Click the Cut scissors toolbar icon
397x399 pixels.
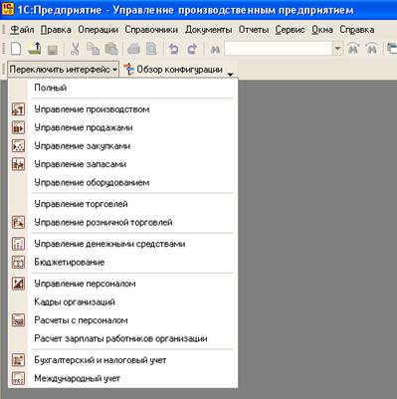tap(75, 49)
